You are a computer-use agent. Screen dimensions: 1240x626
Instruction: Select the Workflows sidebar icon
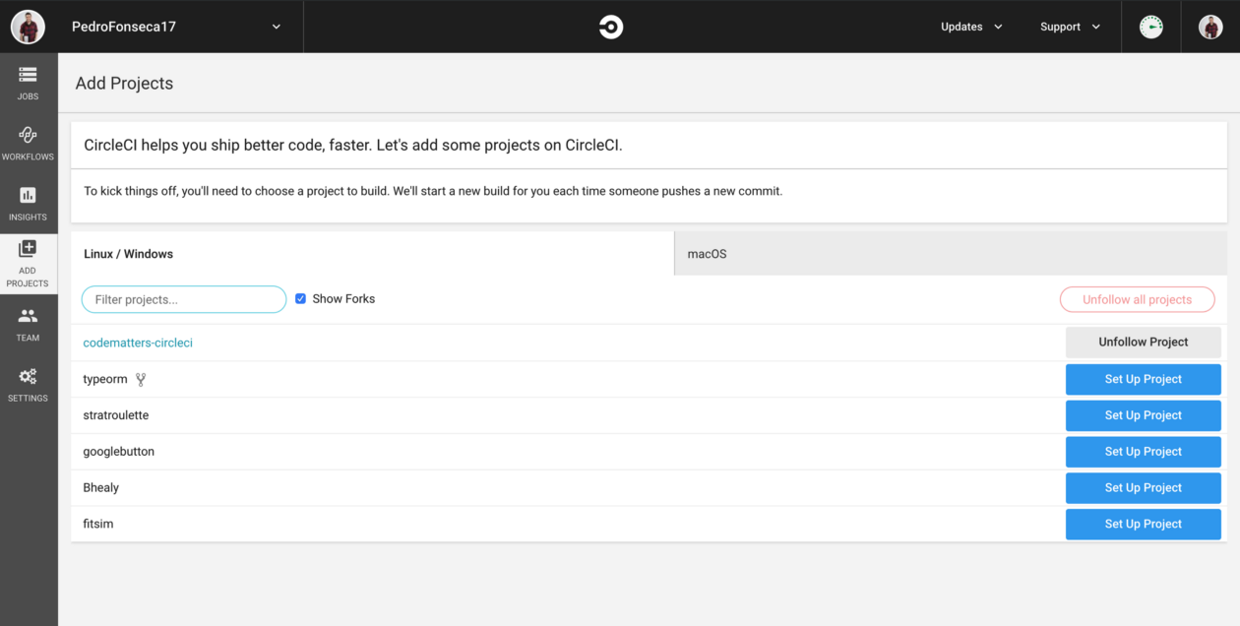coord(28,143)
